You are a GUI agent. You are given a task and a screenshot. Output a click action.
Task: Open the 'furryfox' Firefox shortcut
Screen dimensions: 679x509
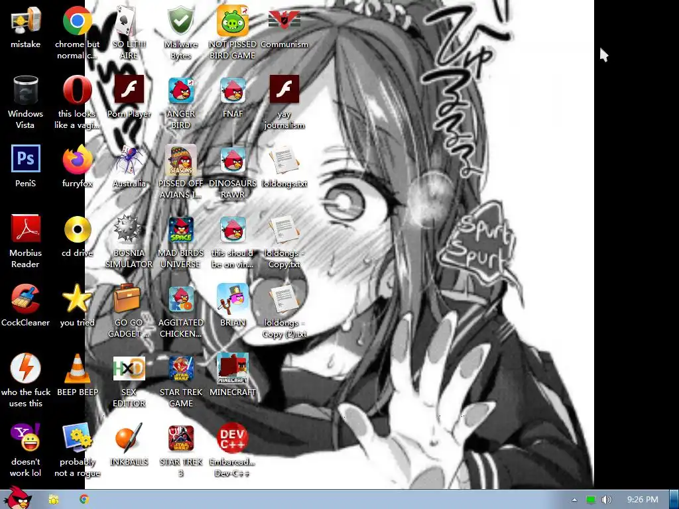pos(77,159)
